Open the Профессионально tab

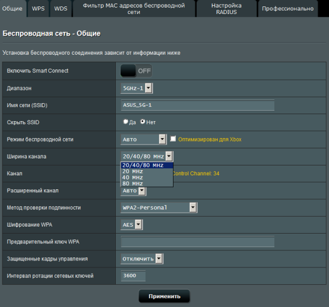click(x=288, y=9)
